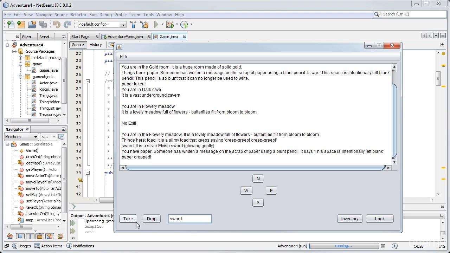Open the Debug menu

[105, 15]
